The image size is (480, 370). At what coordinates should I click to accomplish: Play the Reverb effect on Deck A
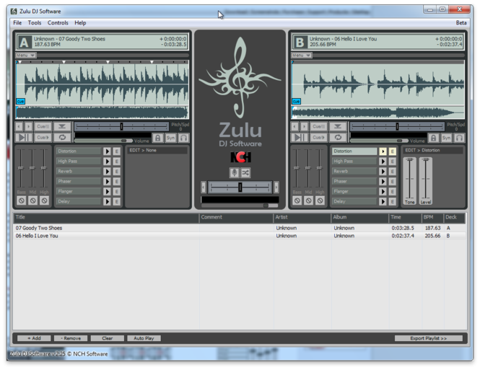click(108, 172)
